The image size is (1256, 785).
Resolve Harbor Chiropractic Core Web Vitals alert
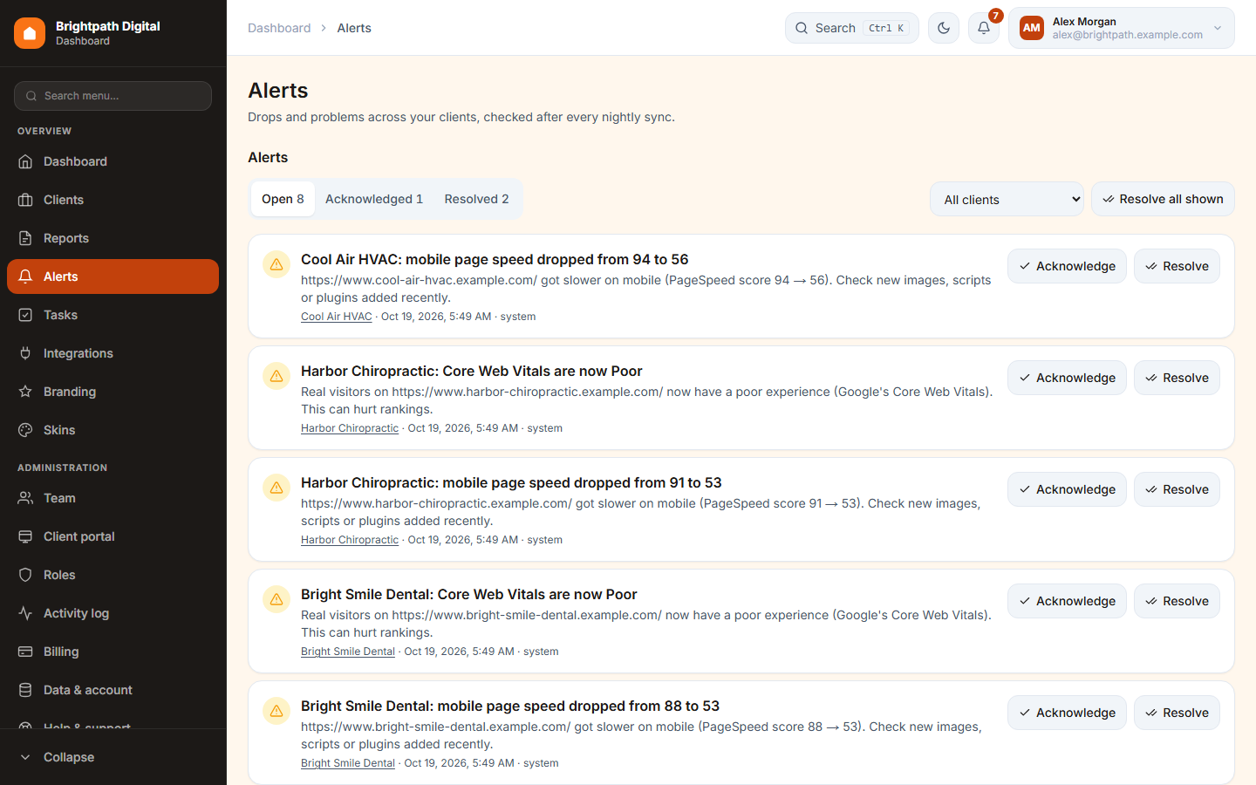[x=1177, y=378]
